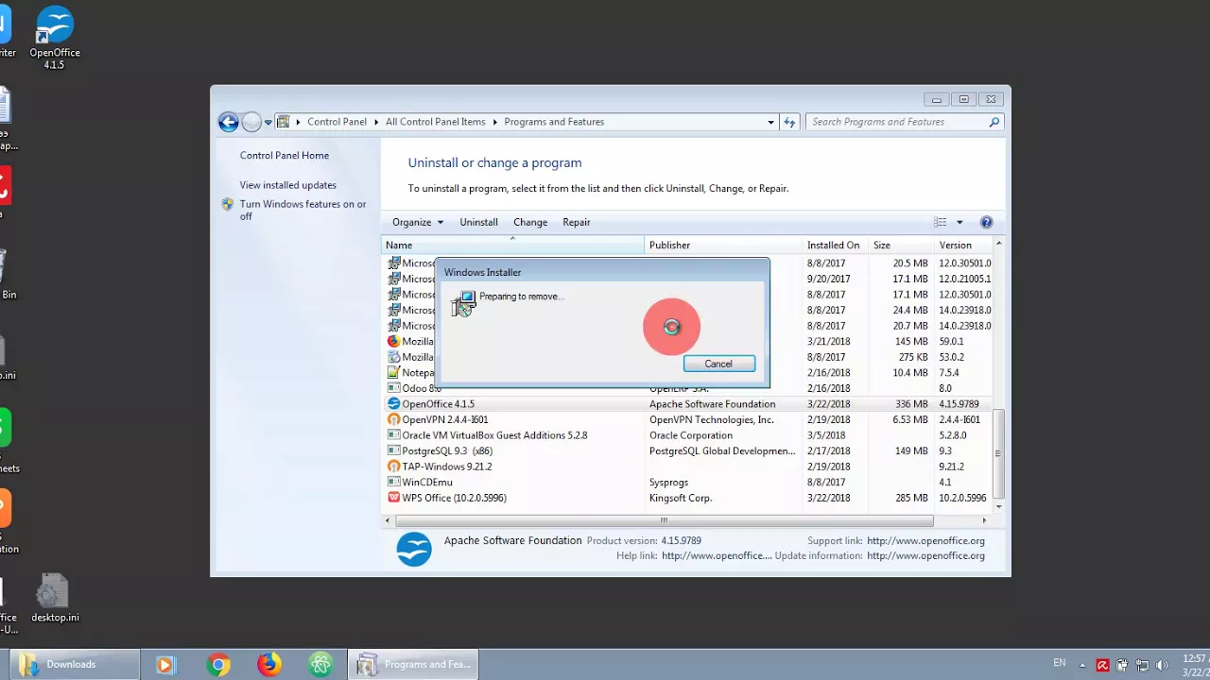Select WPS Office (10.2.0.5996) entry

455,498
